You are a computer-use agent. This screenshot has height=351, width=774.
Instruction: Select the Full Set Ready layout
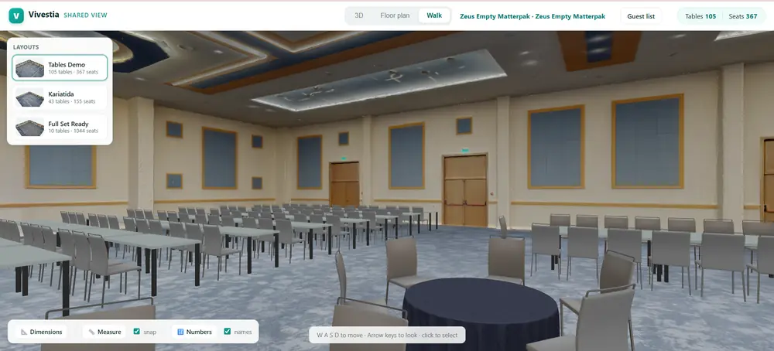[x=60, y=128]
